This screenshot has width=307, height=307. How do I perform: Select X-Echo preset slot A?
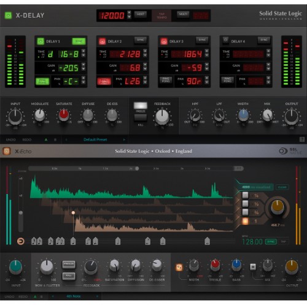pyautogui.click(x=35, y=297)
